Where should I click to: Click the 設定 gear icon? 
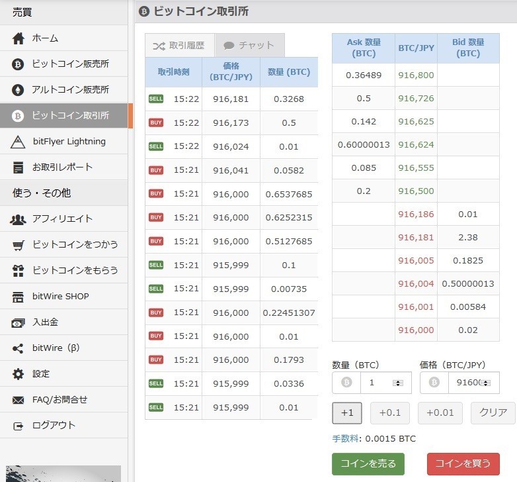click(x=19, y=374)
